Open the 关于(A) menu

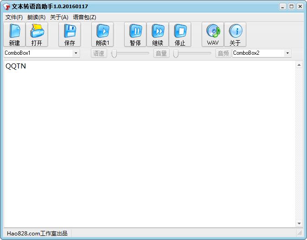pos(59,17)
